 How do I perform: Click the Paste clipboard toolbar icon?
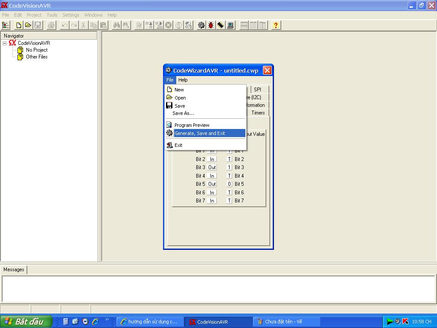(103, 25)
